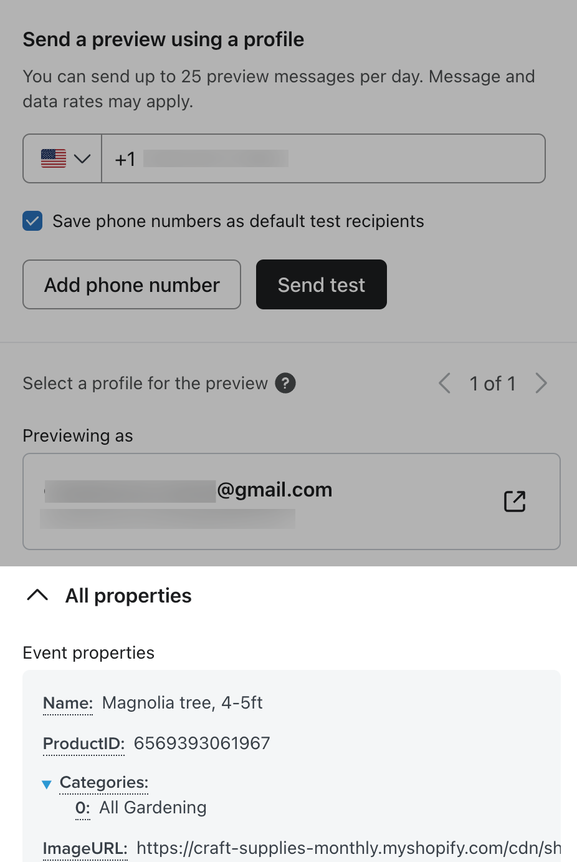This screenshot has width=577, height=862.
Task: Go to the next preview profile
Action: (x=541, y=383)
